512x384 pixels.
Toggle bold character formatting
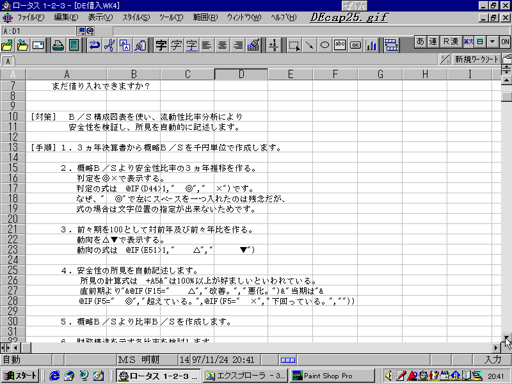pos(161,45)
